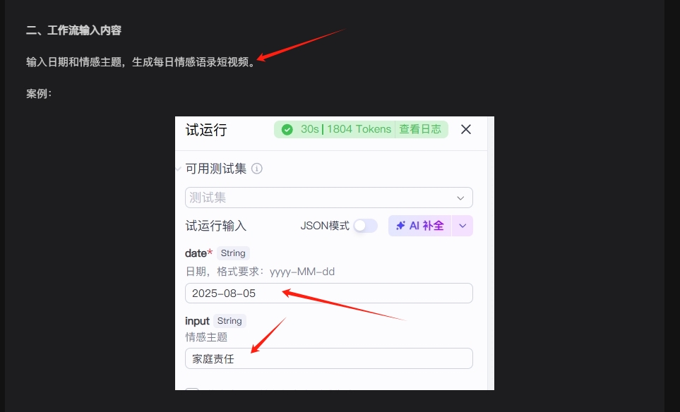The height and width of the screenshot is (412, 680).
Task: Open 查看日志 to view logs
Action: point(419,130)
